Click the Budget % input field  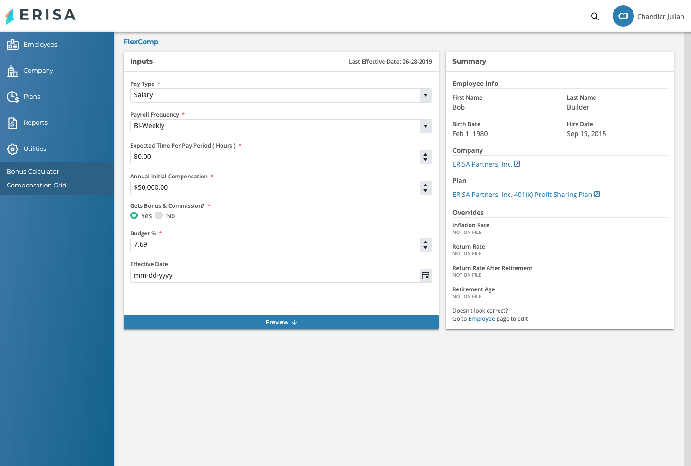click(275, 245)
